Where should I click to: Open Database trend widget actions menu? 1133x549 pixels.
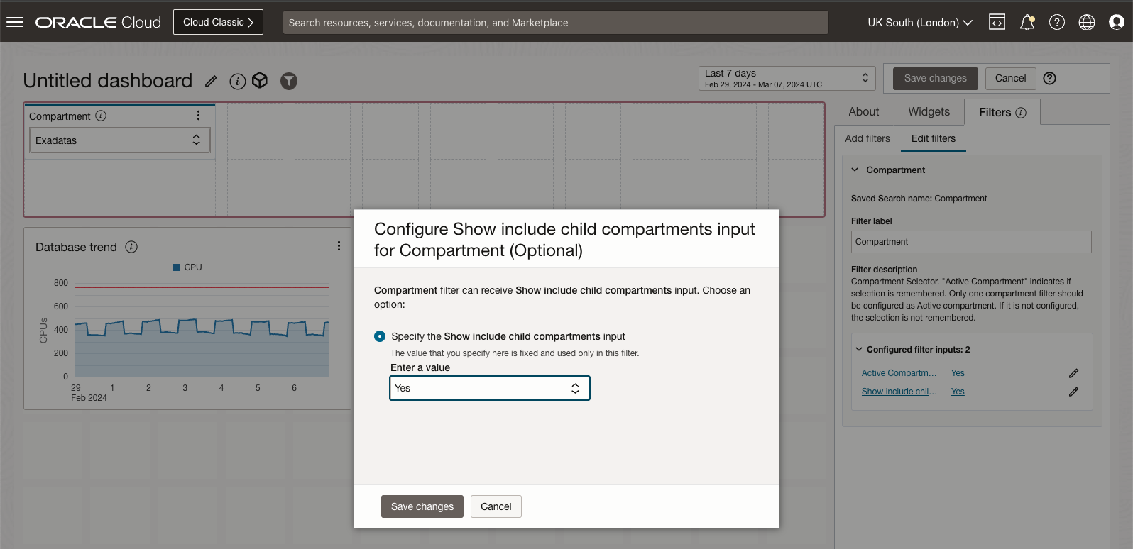pyautogui.click(x=339, y=246)
